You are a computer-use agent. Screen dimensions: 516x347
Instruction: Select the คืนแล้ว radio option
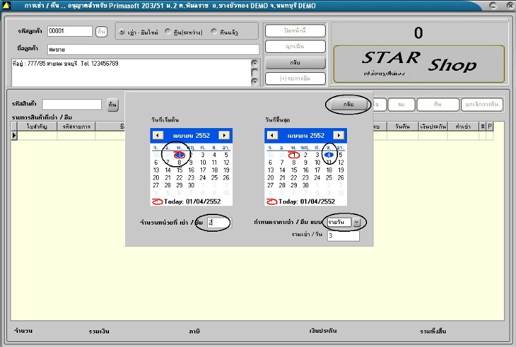(x=214, y=32)
